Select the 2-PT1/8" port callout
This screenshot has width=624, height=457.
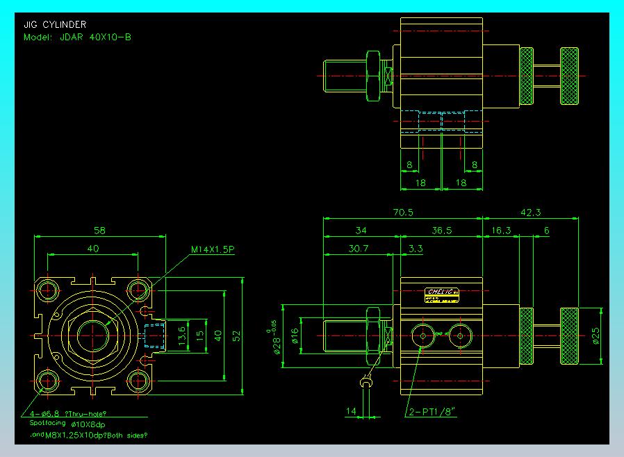[x=432, y=412]
